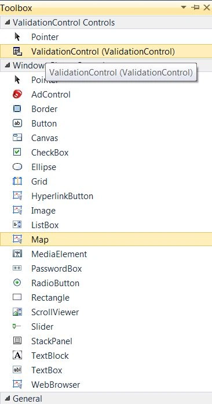
Task: Select the StackPanel label
Action: tap(52, 341)
